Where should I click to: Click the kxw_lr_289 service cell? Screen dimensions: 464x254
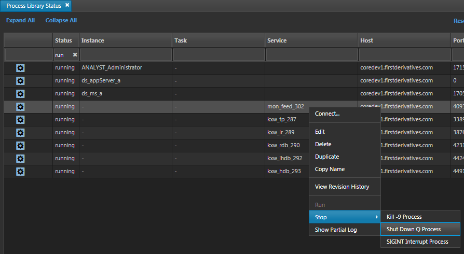[x=287, y=133]
